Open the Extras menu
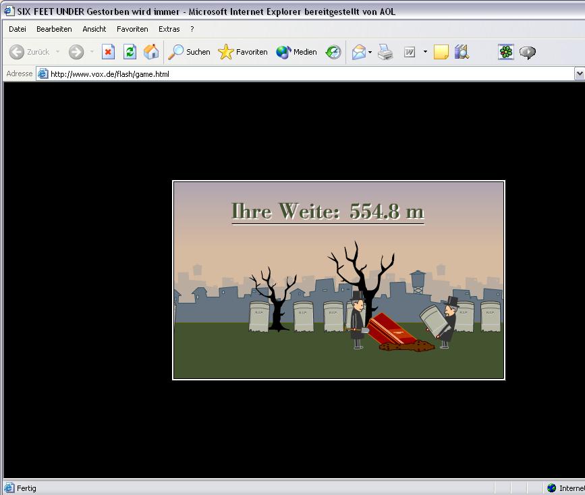This screenshot has height=495, width=585. 169,29
